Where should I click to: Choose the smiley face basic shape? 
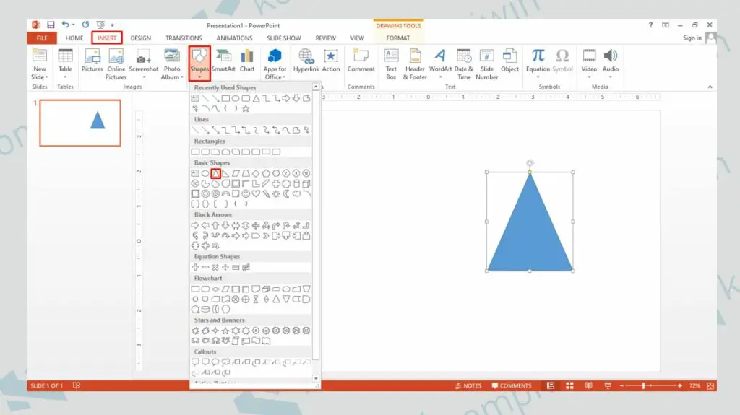(x=246, y=194)
